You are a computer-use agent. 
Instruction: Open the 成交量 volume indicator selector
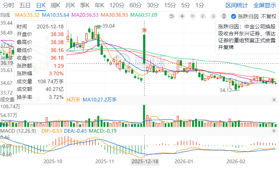pyautogui.click(x=7, y=99)
